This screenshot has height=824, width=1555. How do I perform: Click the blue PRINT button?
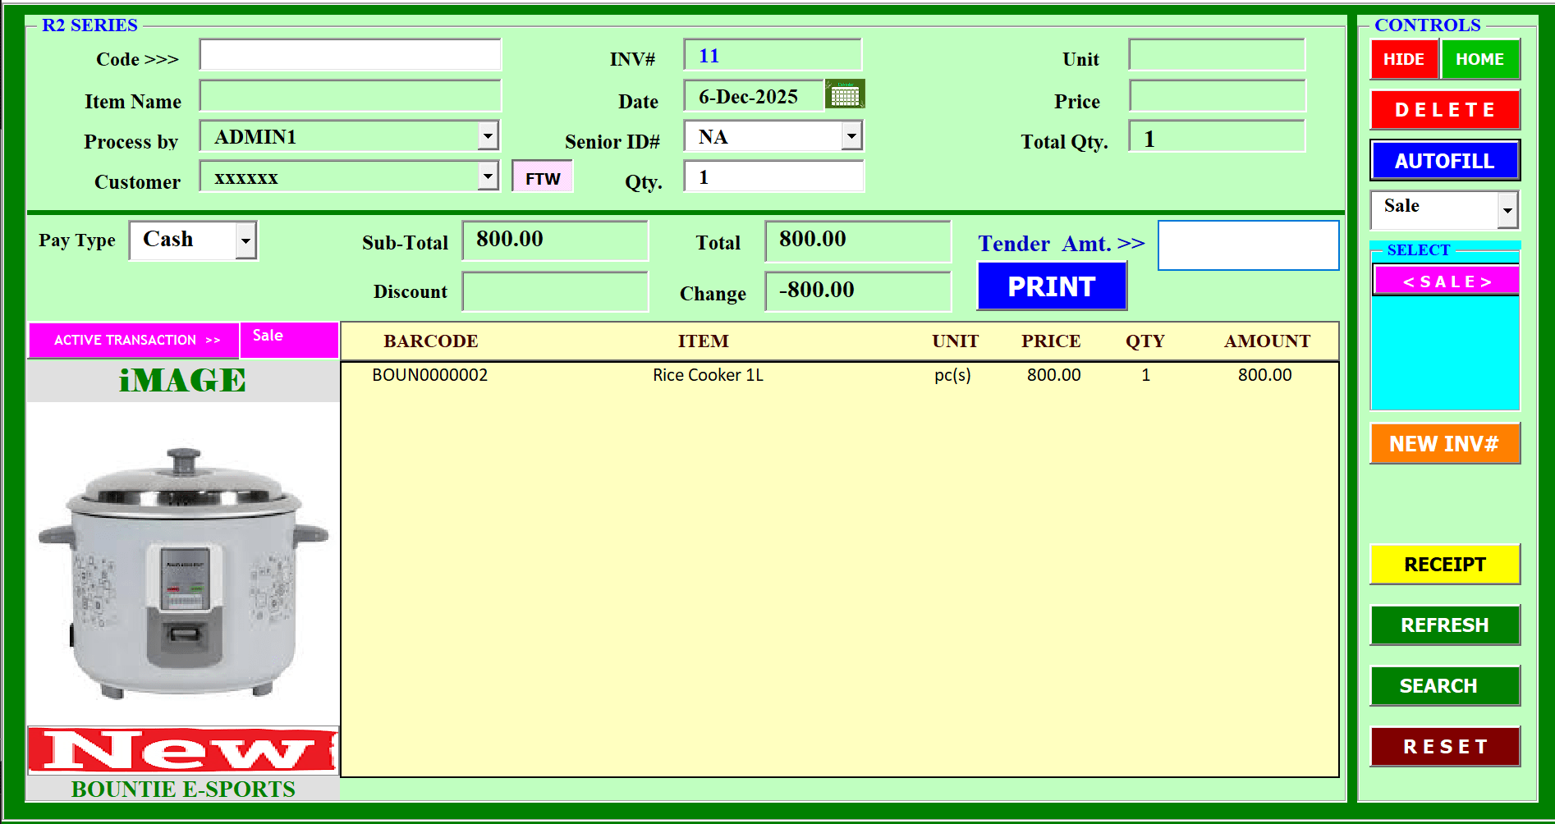coord(1052,286)
